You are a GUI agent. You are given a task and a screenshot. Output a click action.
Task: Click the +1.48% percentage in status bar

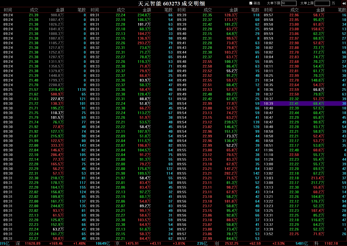(x=80, y=244)
